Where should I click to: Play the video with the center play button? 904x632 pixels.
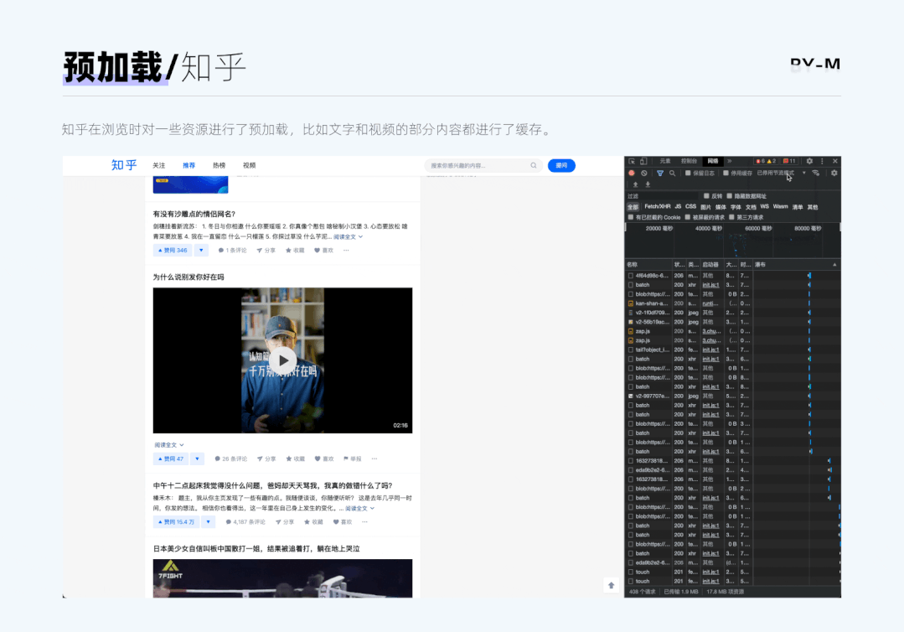tap(283, 360)
